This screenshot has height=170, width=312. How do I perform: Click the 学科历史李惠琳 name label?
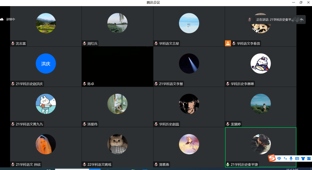242,84
